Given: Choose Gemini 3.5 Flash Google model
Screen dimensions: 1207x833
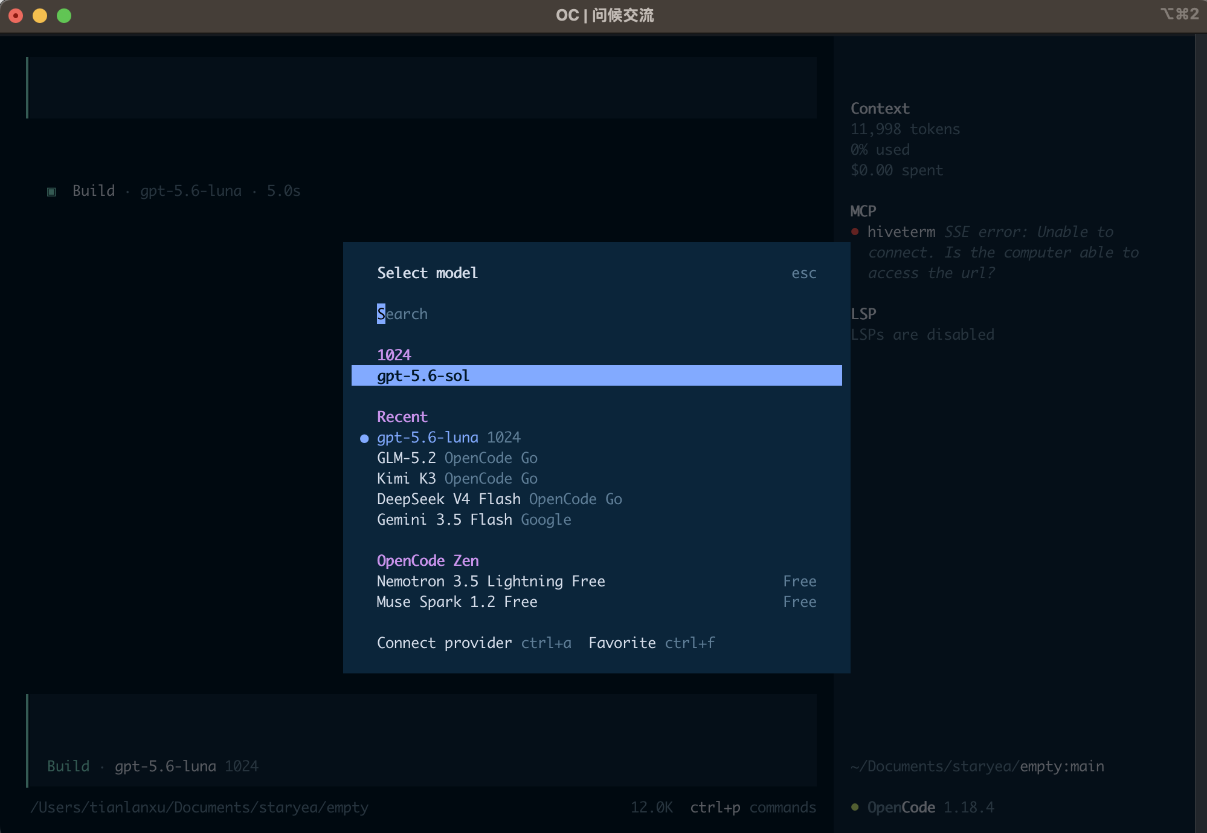Looking at the screenshot, I should click(x=596, y=519).
